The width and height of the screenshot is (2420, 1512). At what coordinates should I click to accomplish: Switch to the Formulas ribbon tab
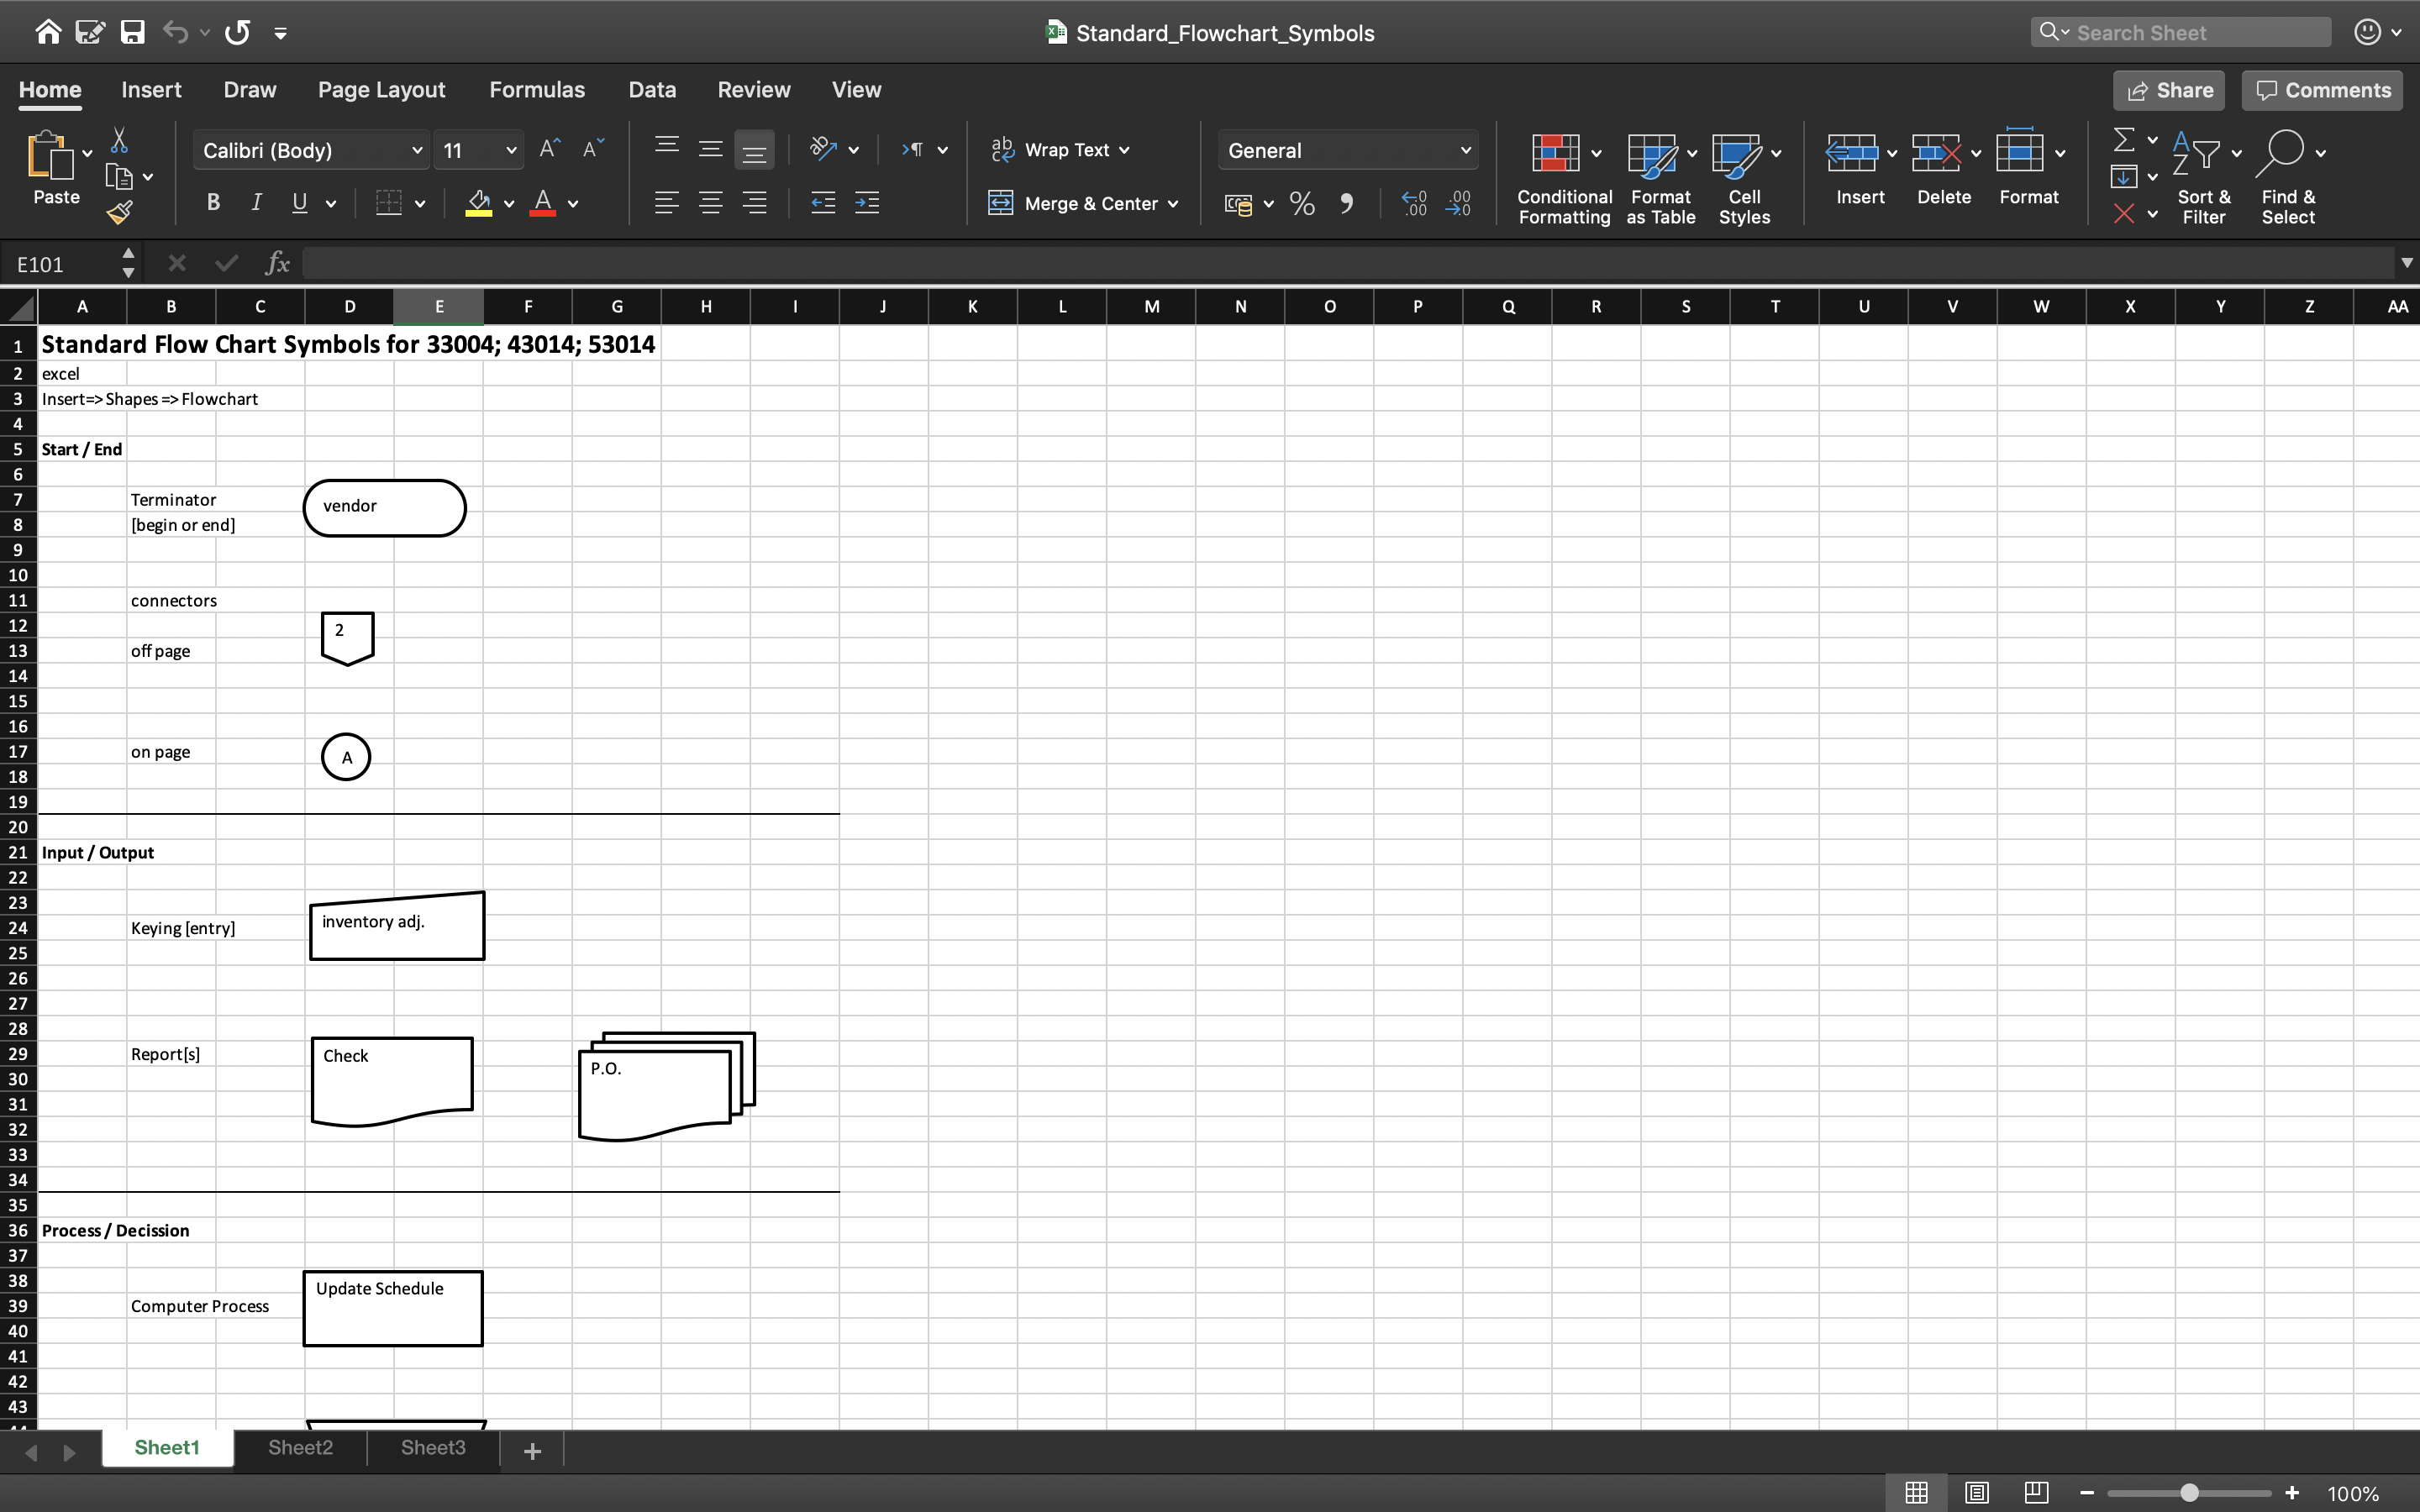[537, 89]
